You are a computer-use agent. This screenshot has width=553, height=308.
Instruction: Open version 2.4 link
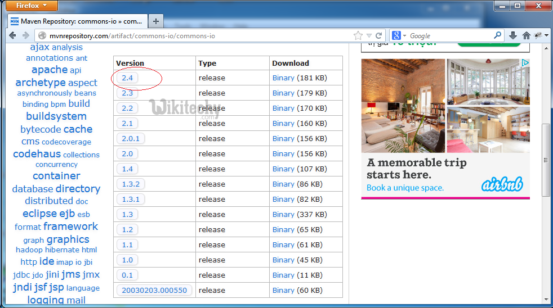coord(127,78)
